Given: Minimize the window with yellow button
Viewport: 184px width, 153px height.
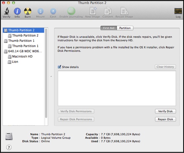Looking at the screenshot, I should [8, 3].
